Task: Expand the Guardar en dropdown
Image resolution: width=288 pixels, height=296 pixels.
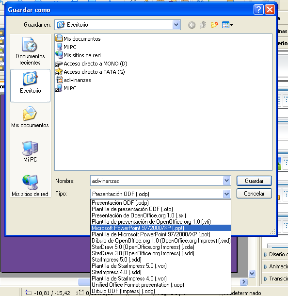Action: coord(176,25)
